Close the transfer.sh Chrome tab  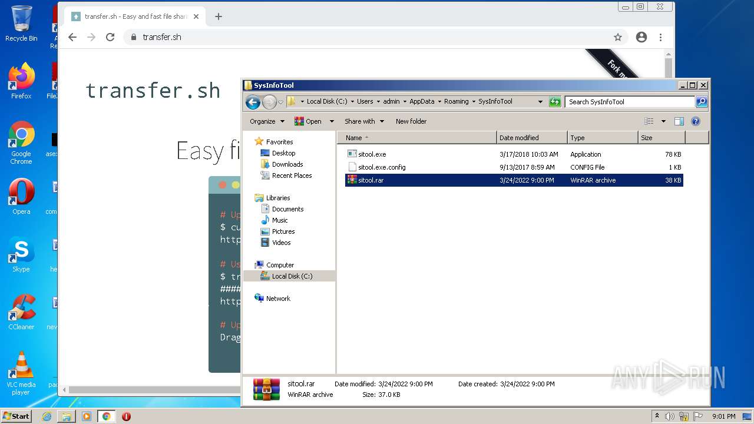(196, 16)
